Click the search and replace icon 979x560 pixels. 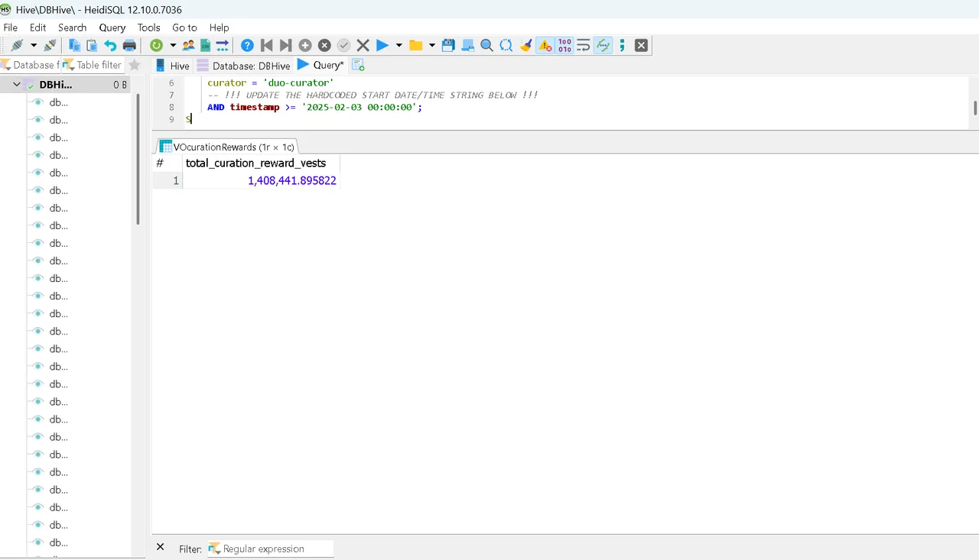506,45
